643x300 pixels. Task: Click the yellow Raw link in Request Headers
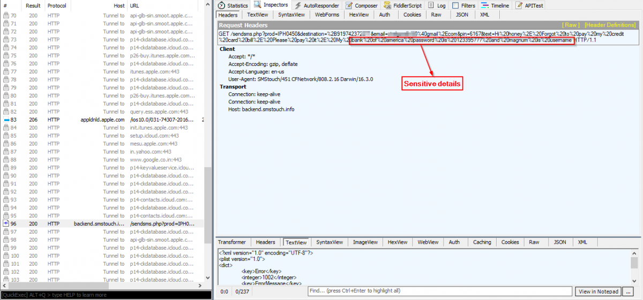click(x=570, y=25)
